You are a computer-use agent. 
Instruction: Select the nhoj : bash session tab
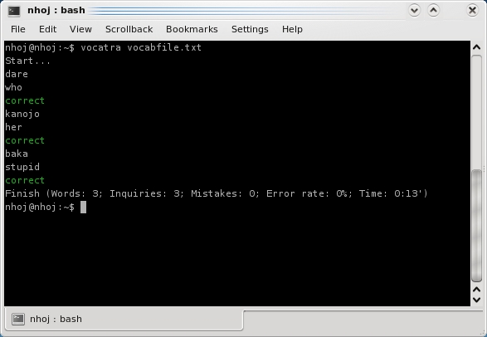124,319
